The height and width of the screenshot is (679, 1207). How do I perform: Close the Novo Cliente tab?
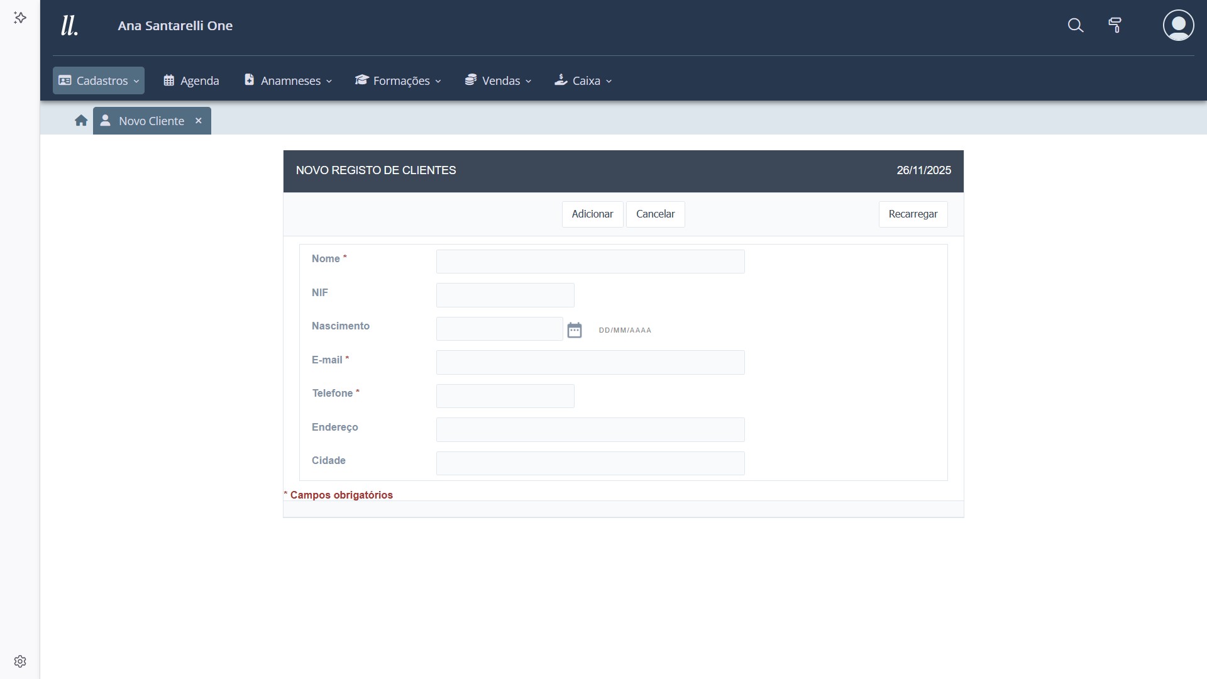(199, 121)
